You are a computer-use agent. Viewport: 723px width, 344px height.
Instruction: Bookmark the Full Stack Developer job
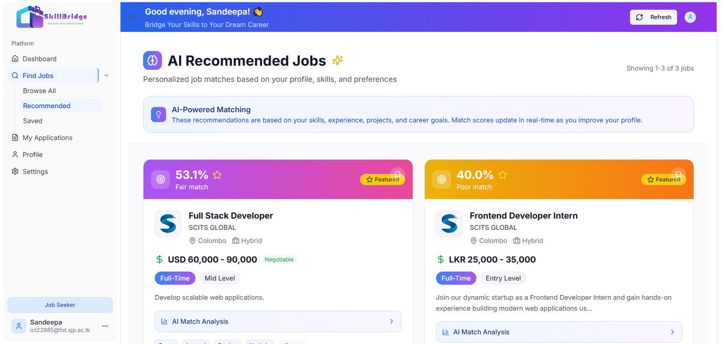398,174
